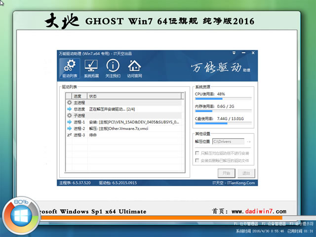Click the 开始 button
The image size is (316, 237).
click(x=226, y=173)
